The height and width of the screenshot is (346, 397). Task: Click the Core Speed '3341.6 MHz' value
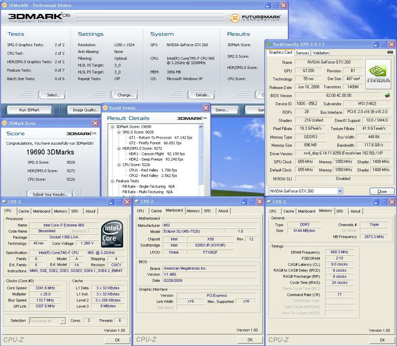point(45,288)
